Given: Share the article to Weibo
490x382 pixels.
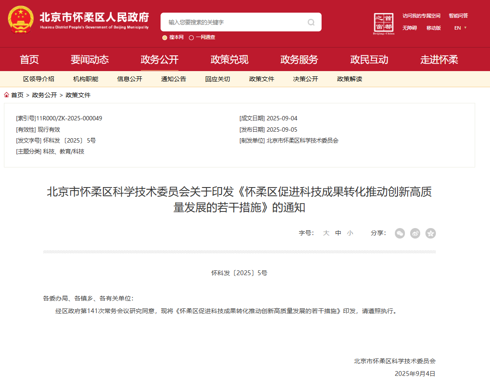Looking at the screenshot, I should coord(415,233).
